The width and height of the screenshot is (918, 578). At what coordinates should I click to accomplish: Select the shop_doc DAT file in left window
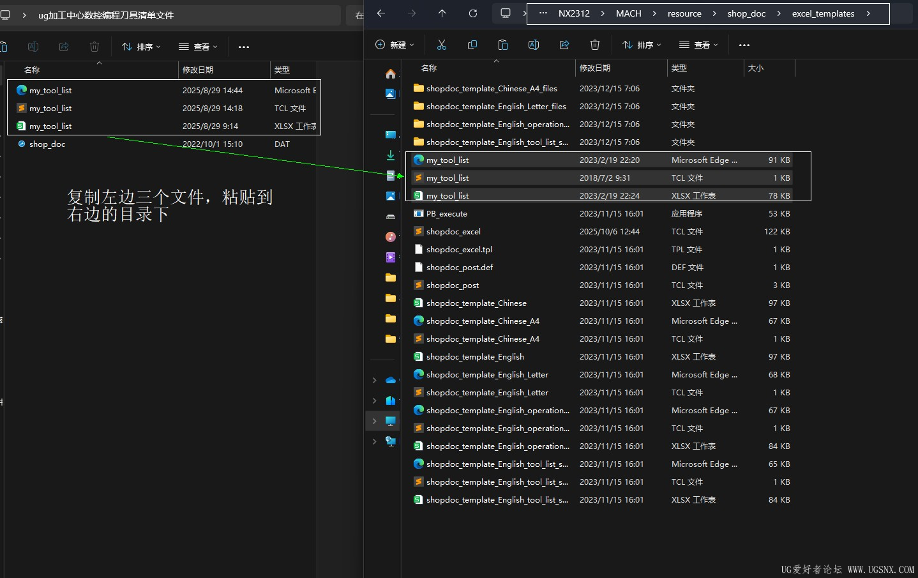point(47,144)
